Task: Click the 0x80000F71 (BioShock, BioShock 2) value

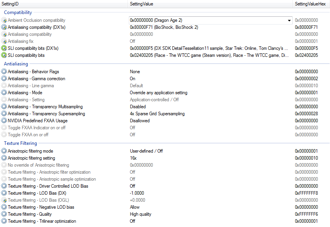Action: 164,27
